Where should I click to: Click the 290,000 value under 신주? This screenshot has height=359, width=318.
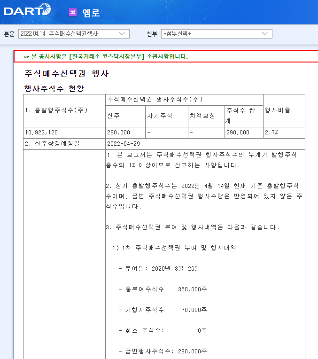click(x=118, y=133)
